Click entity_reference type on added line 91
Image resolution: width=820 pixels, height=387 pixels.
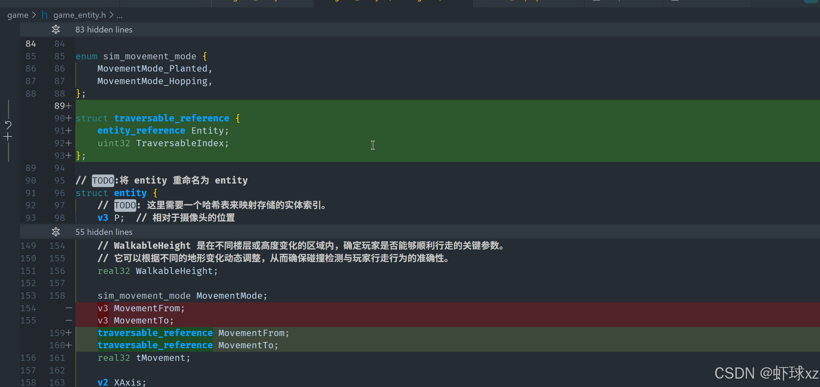click(x=141, y=131)
